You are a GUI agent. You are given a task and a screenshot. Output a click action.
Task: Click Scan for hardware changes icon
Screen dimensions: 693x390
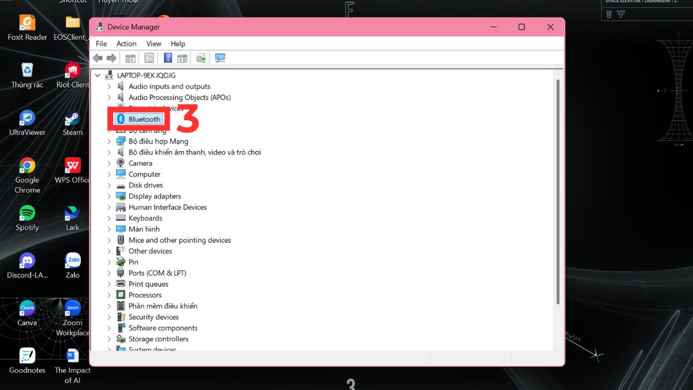[220, 58]
